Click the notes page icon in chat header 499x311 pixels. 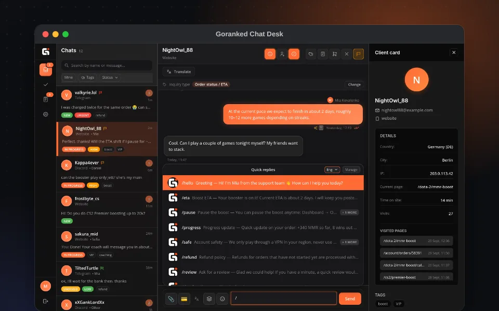pos(323,54)
